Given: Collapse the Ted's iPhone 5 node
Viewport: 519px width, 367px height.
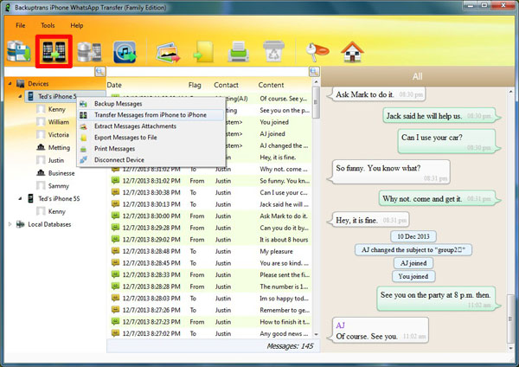Looking at the screenshot, I should point(20,96).
